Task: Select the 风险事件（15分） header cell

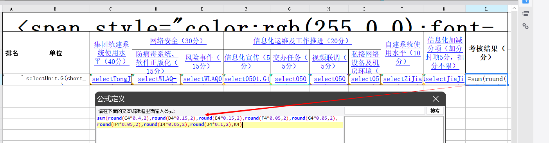Action: [x=202, y=62]
